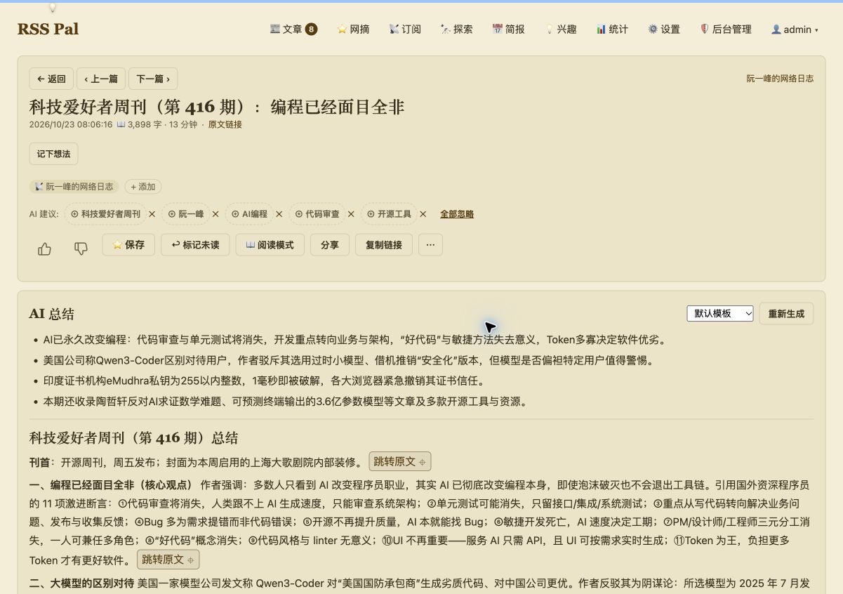Screen dimensions: 843x594
Task: Add the suggested tag 科技爱好者周刊
Action: [x=105, y=214]
